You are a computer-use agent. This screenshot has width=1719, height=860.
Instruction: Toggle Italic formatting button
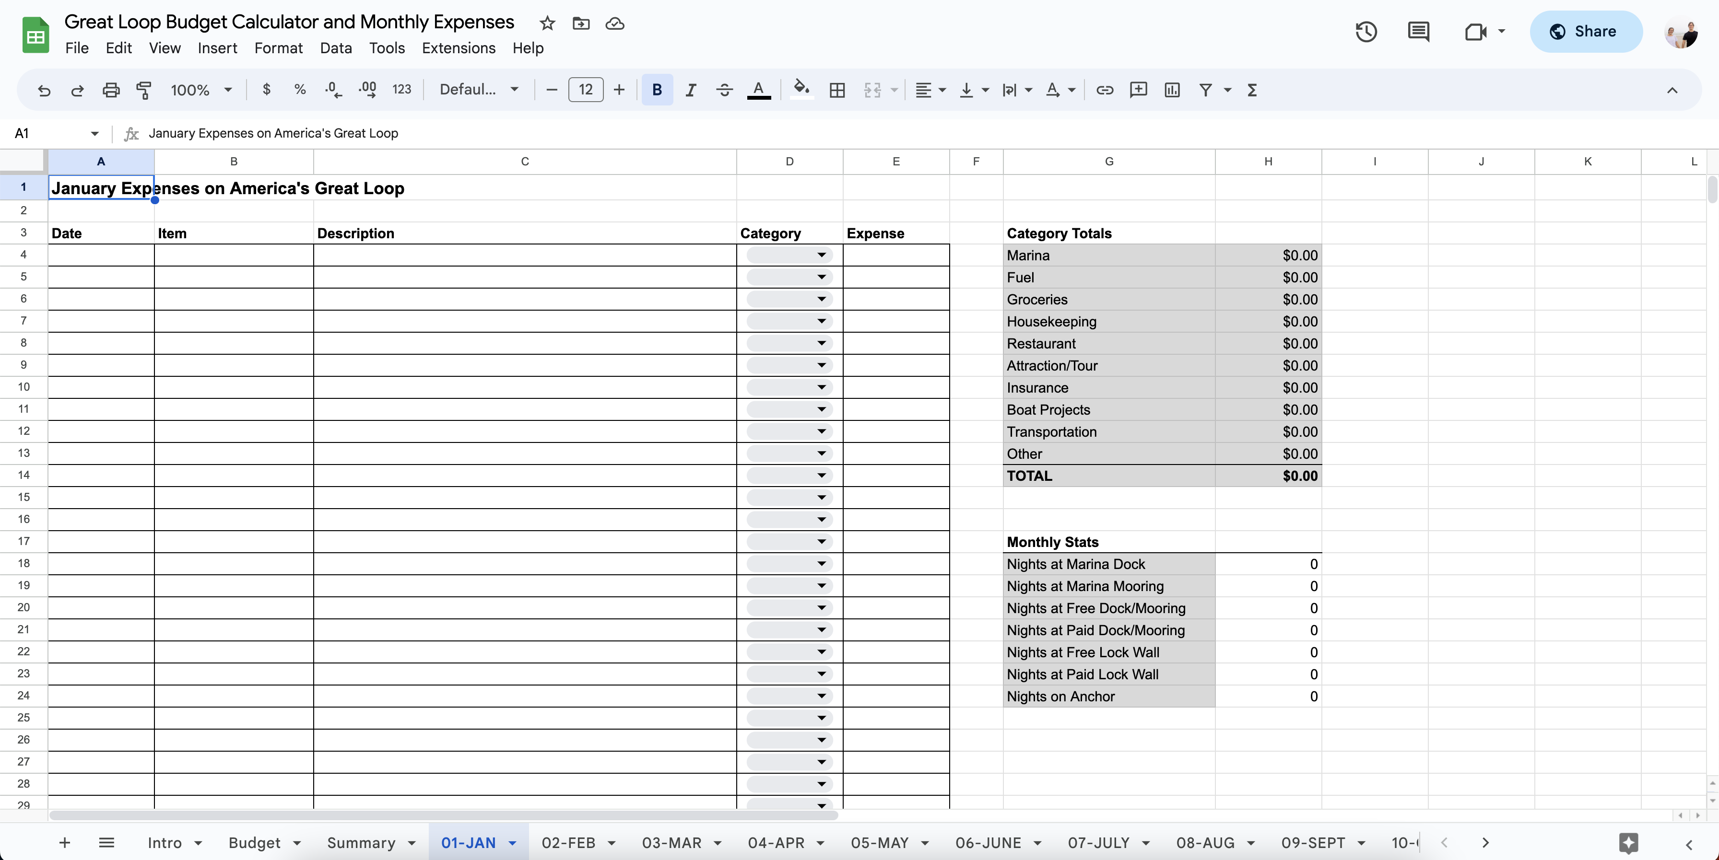click(691, 90)
